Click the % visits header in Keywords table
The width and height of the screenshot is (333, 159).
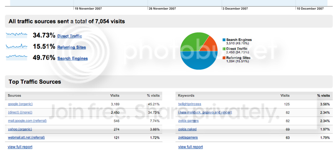coord(323,96)
